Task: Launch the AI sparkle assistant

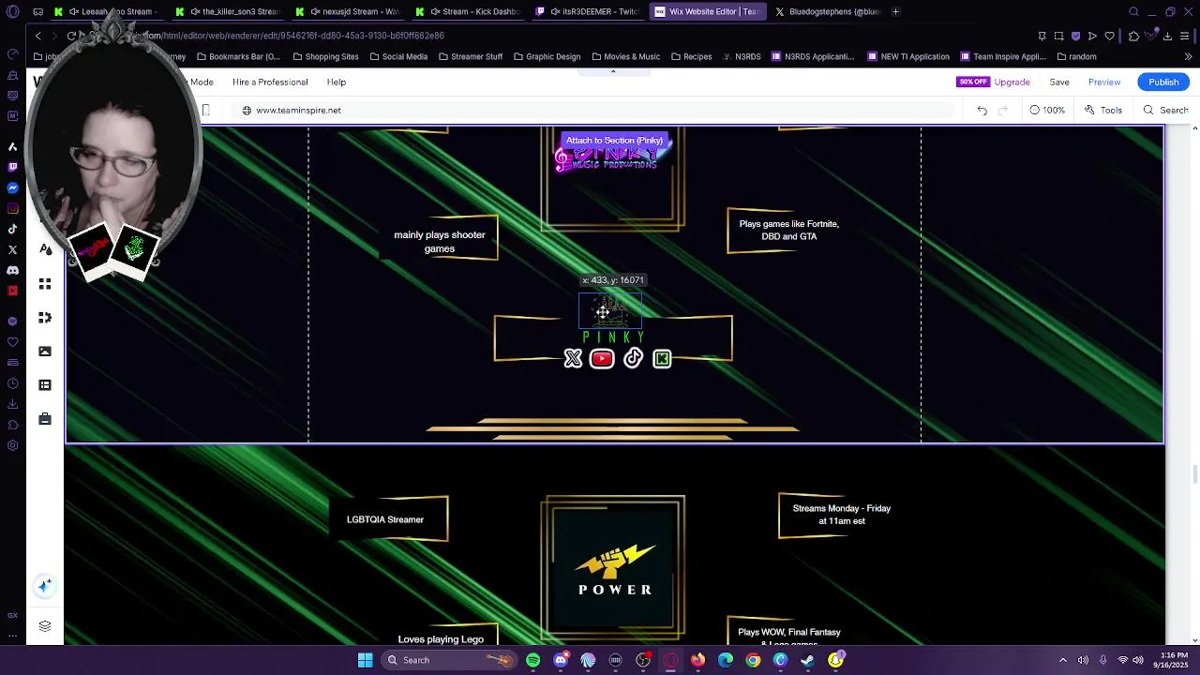Action: [44, 586]
